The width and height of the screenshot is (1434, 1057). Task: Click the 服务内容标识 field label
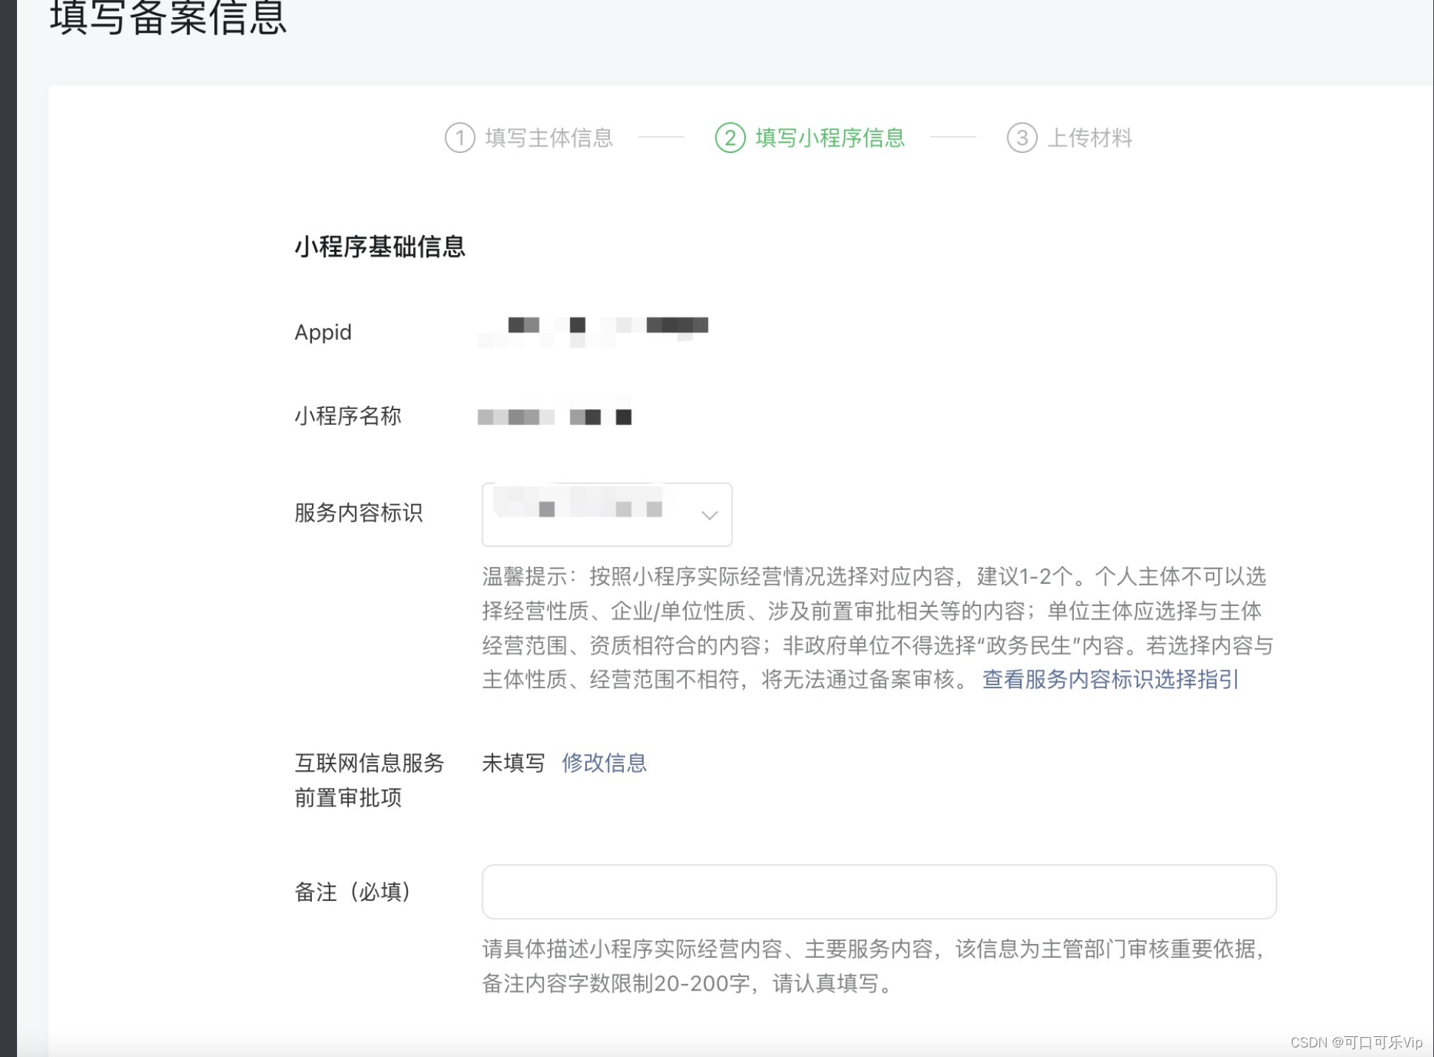click(358, 513)
